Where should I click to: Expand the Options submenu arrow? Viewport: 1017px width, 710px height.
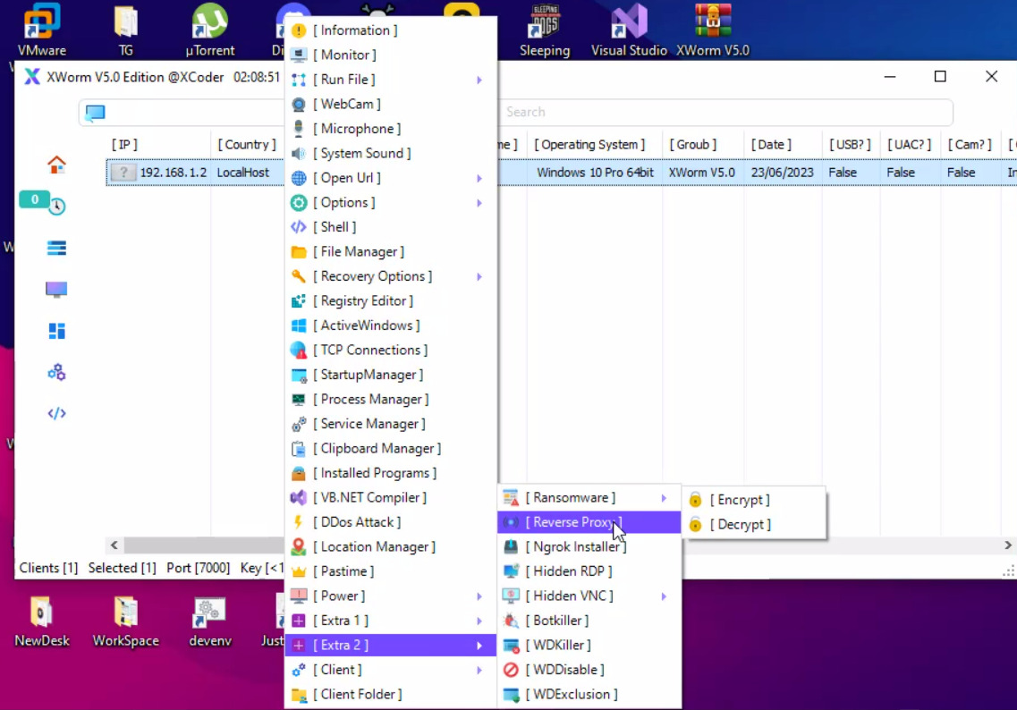point(479,203)
